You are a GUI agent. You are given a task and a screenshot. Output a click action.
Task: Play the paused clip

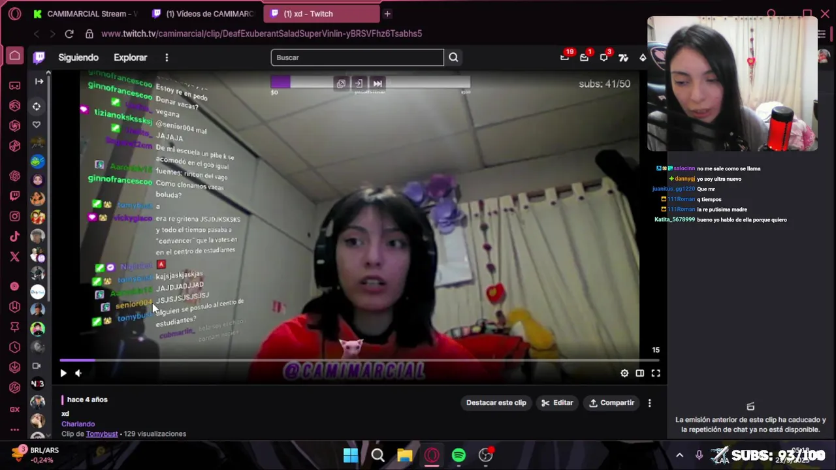coord(63,373)
